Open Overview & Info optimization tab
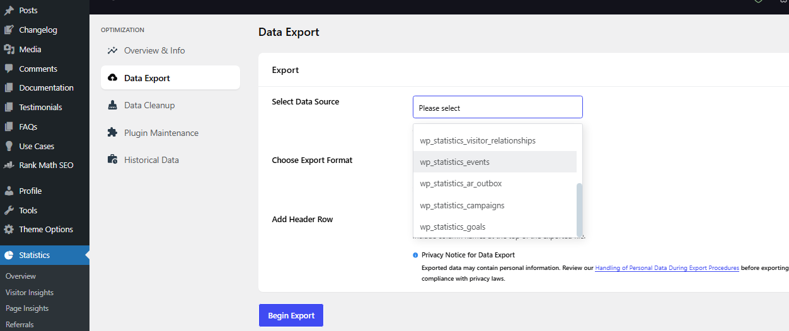The width and height of the screenshot is (789, 331). (x=154, y=51)
